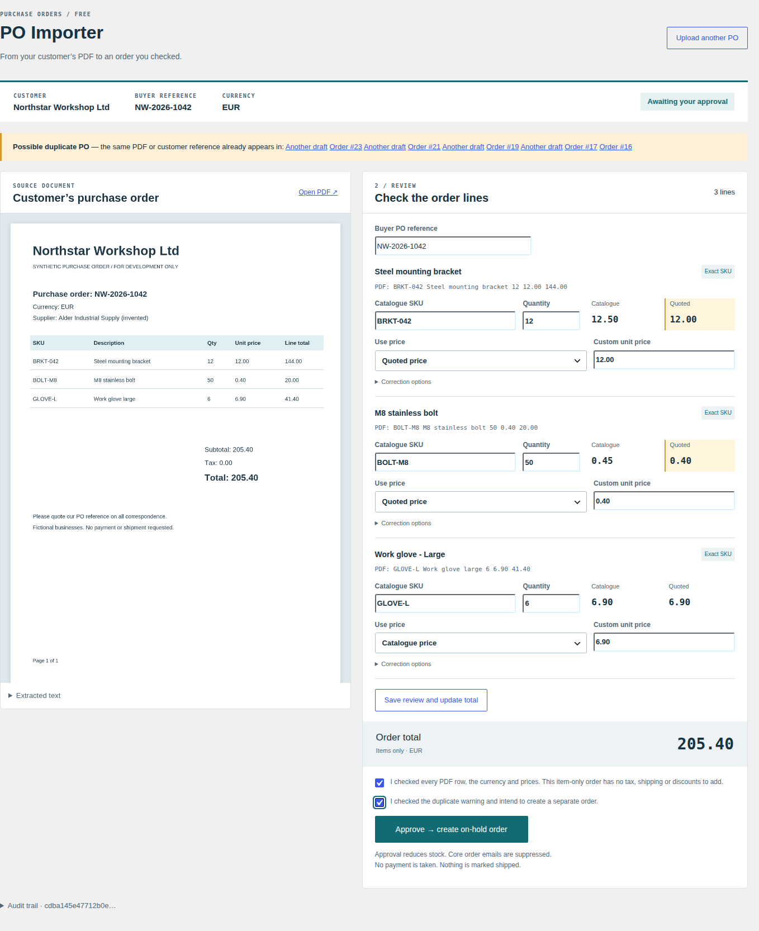Change quantity for Work glove - Large
This screenshot has width=759, height=931.
coord(551,604)
